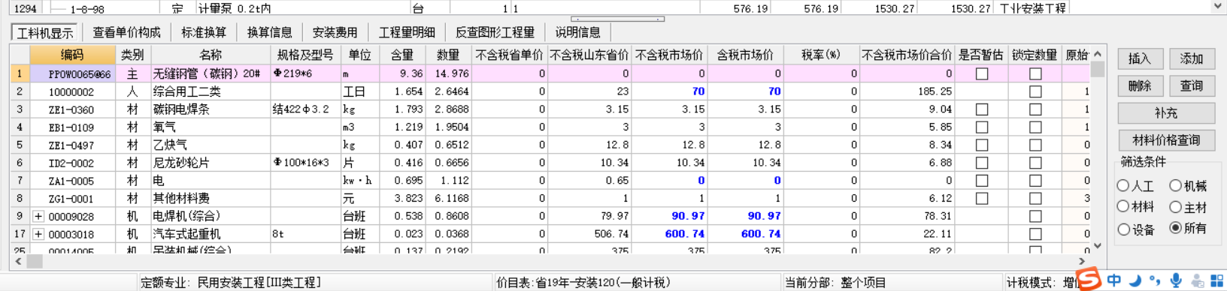Click the top-right dropdown arrow above the table
Image resolution: width=1227 pixels, height=291 pixels.
(x=1217, y=7)
